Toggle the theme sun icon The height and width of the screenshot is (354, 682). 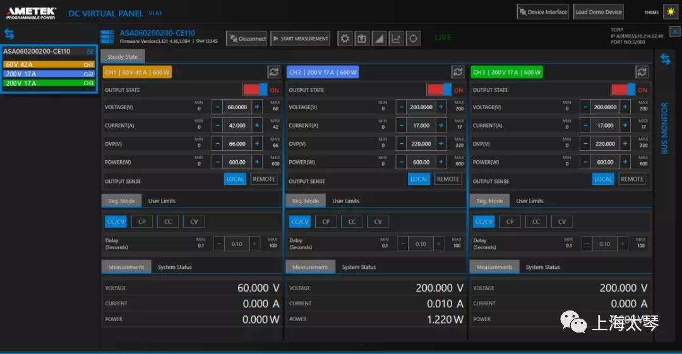[x=671, y=12]
